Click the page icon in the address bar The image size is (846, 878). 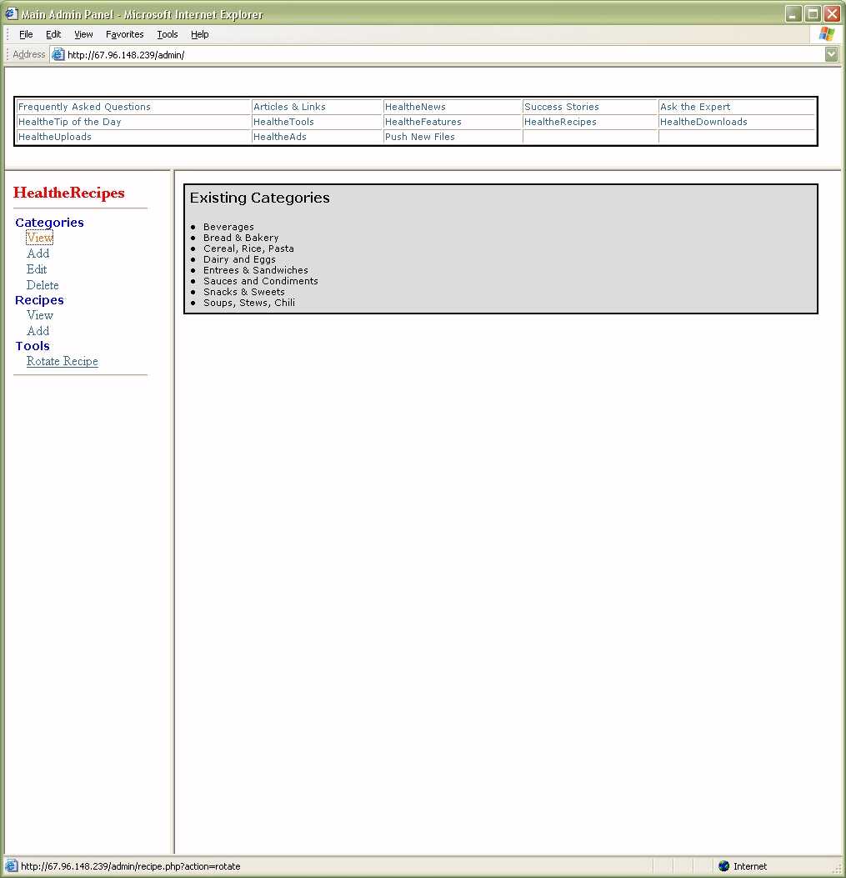(58, 55)
